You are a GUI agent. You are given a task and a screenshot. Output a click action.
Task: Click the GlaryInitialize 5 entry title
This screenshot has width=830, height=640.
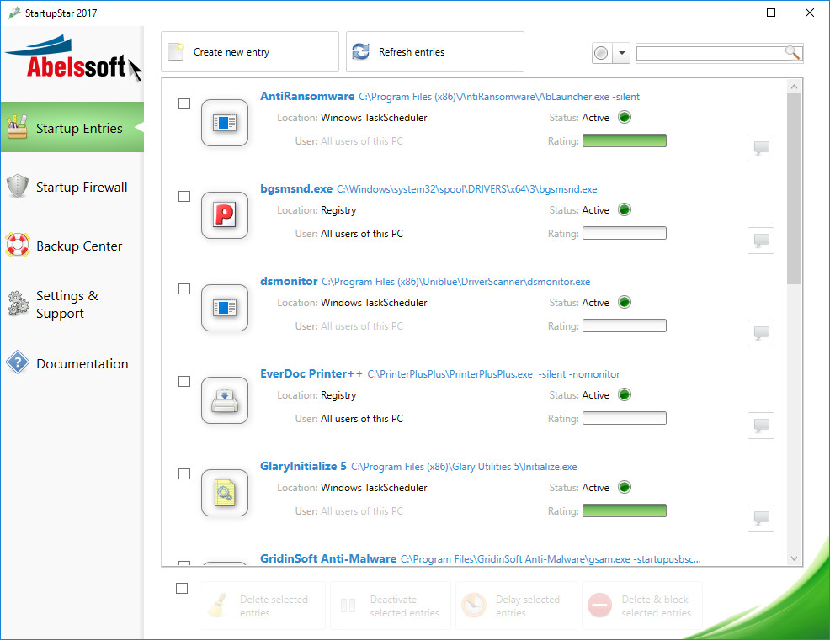click(303, 467)
